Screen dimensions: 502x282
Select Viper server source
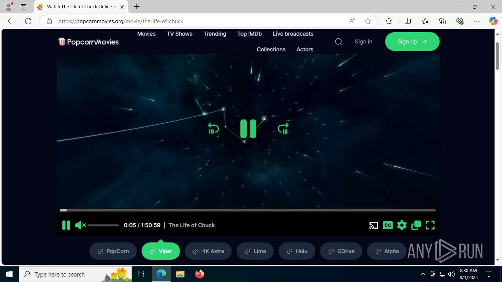click(x=161, y=251)
